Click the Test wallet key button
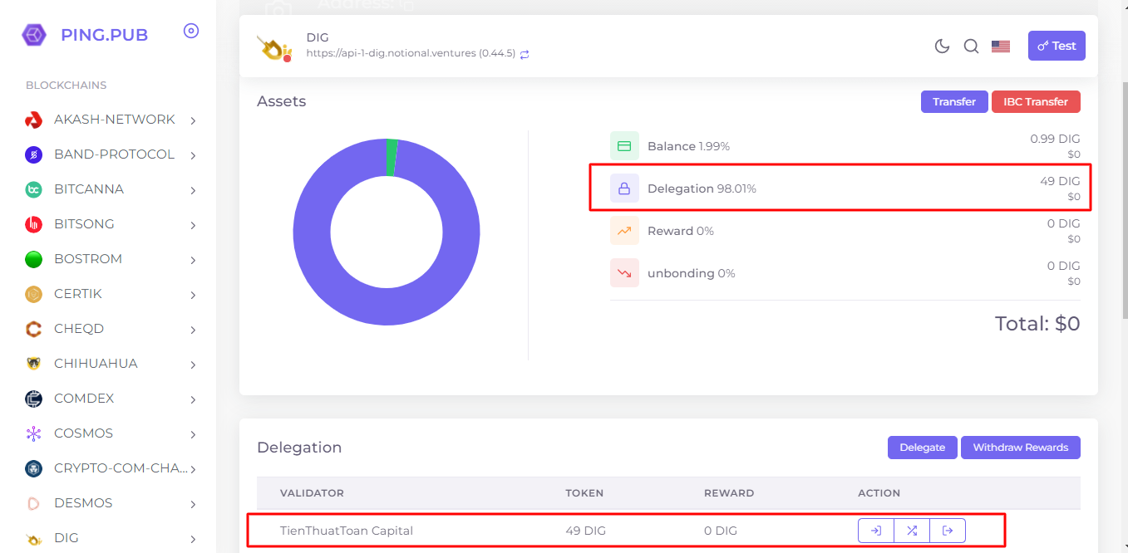Screen dimensions: 1128x553 tap(1057, 46)
